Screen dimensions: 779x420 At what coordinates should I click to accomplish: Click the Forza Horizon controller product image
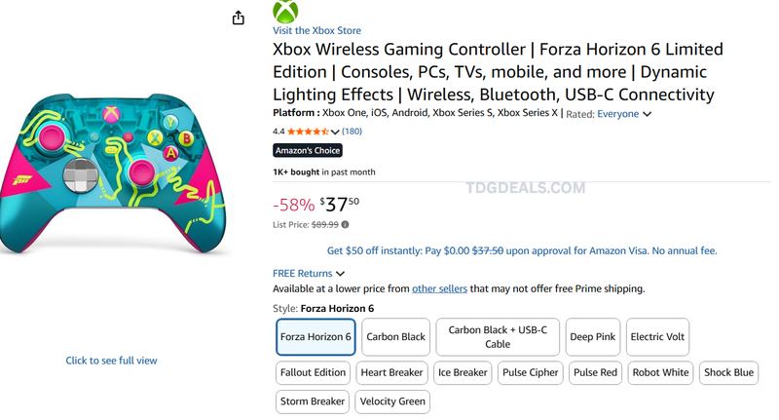coord(113,173)
